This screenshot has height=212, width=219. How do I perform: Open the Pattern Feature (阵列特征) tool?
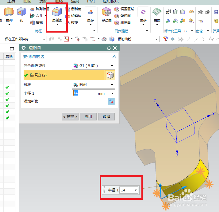[40, 9]
